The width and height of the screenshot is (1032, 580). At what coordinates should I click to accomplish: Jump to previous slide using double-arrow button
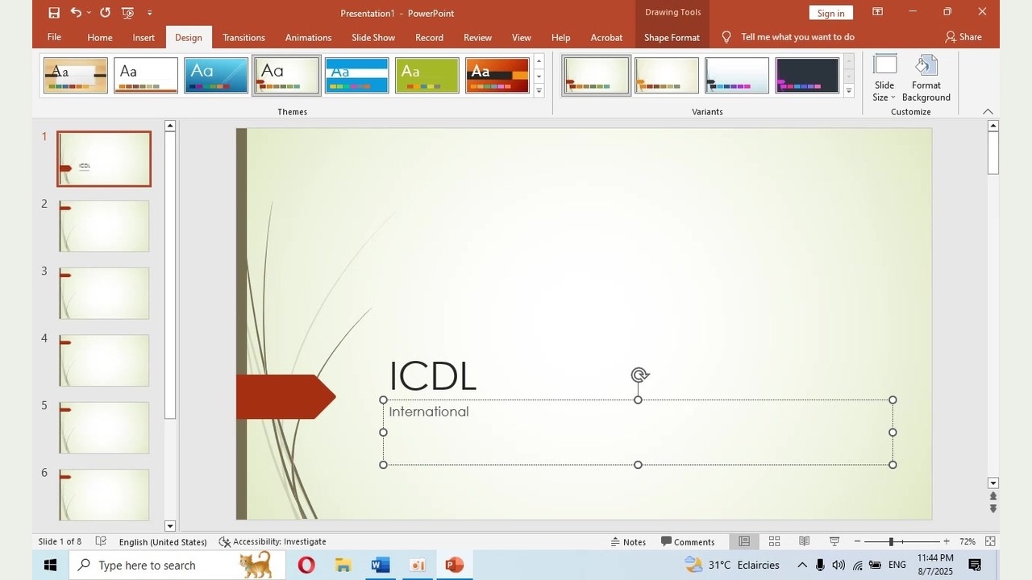click(993, 496)
